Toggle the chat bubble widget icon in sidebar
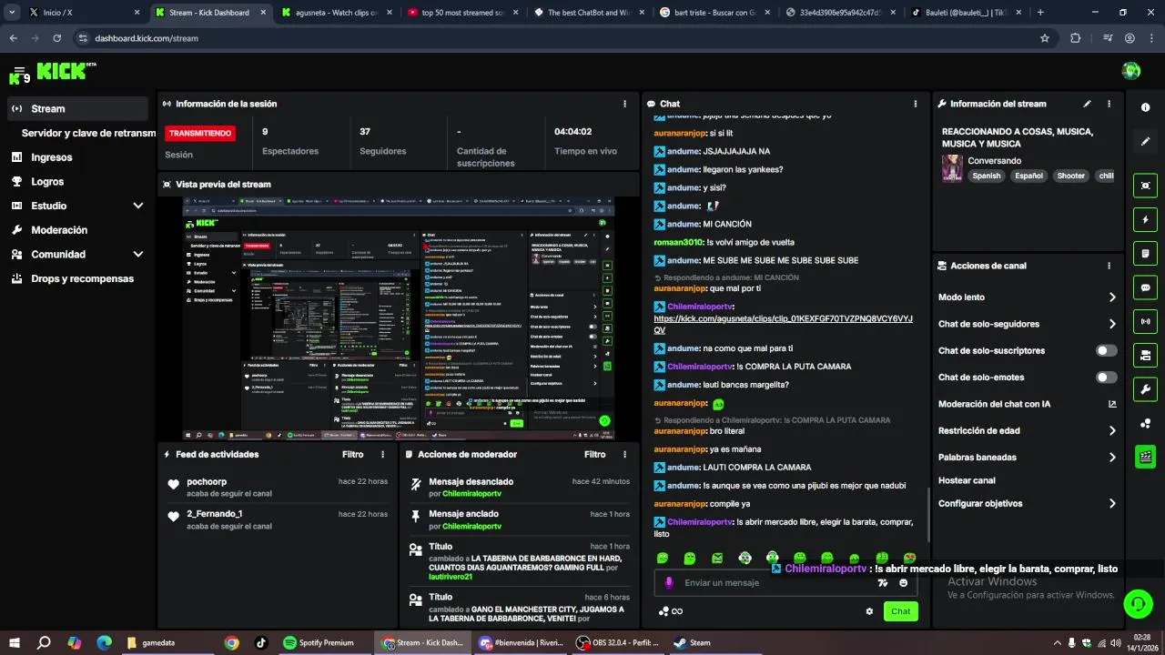 (1145, 287)
